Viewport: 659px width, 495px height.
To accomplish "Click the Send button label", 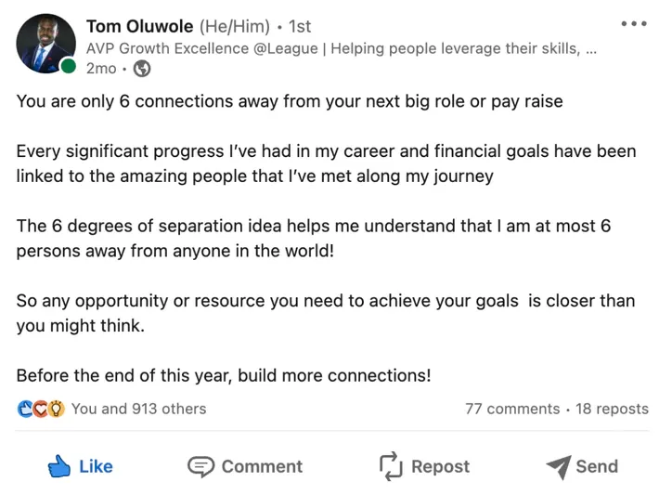I will coord(597,466).
